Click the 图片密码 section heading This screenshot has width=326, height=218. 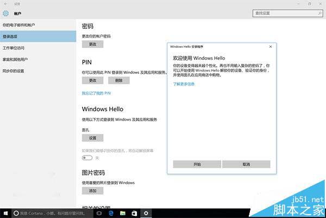point(93,173)
